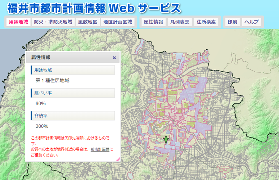The image size is (279, 180).
Task: Click the 第1種住居地域 value text
Action: [x=53, y=81]
